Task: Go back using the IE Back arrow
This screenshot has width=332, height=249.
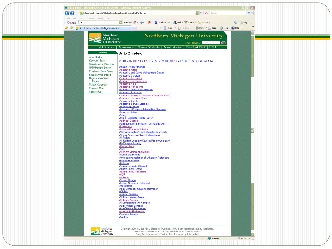Action: coord(67,13)
